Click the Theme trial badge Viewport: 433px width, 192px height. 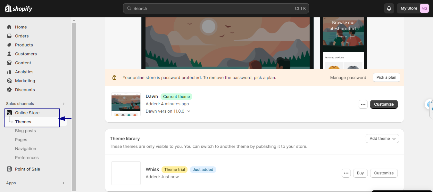point(175,170)
